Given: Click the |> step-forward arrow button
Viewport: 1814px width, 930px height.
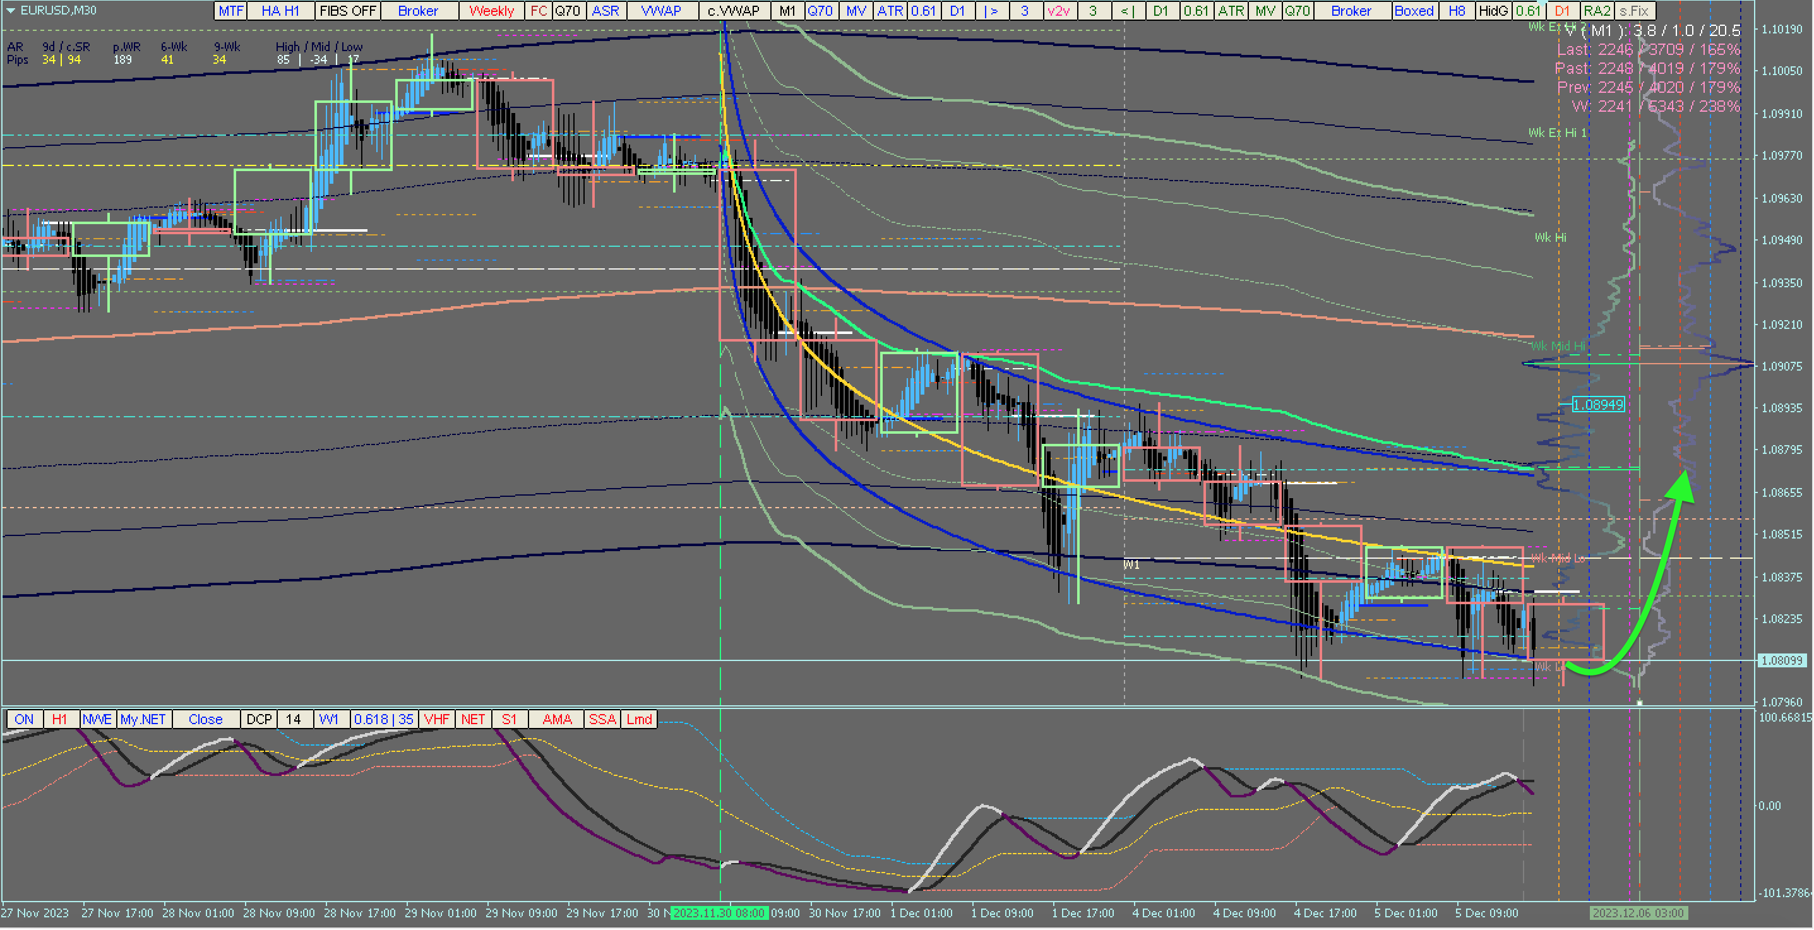Looking at the screenshot, I should tap(991, 11).
